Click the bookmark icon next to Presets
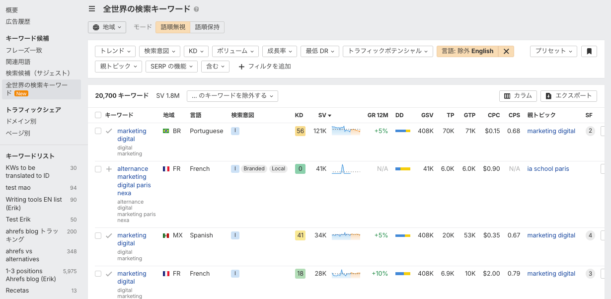Image resolution: width=611 pixels, height=299 pixels. click(589, 51)
